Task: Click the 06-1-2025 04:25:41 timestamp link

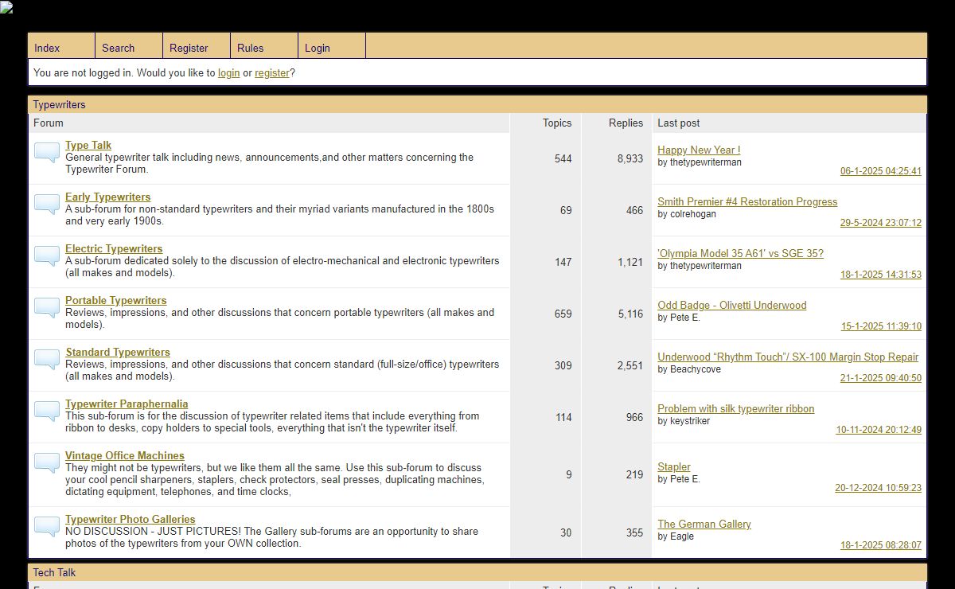Action: [881, 171]
